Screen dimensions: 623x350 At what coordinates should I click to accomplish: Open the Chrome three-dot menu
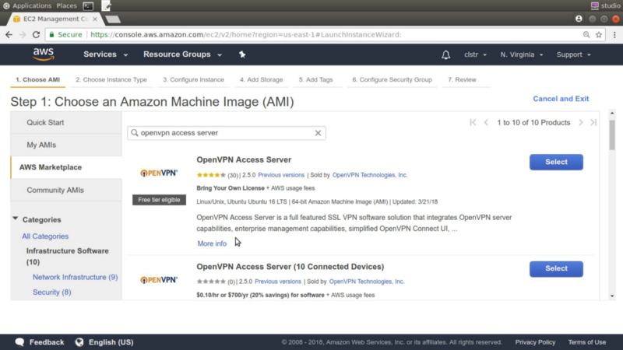tap(614, 34)
